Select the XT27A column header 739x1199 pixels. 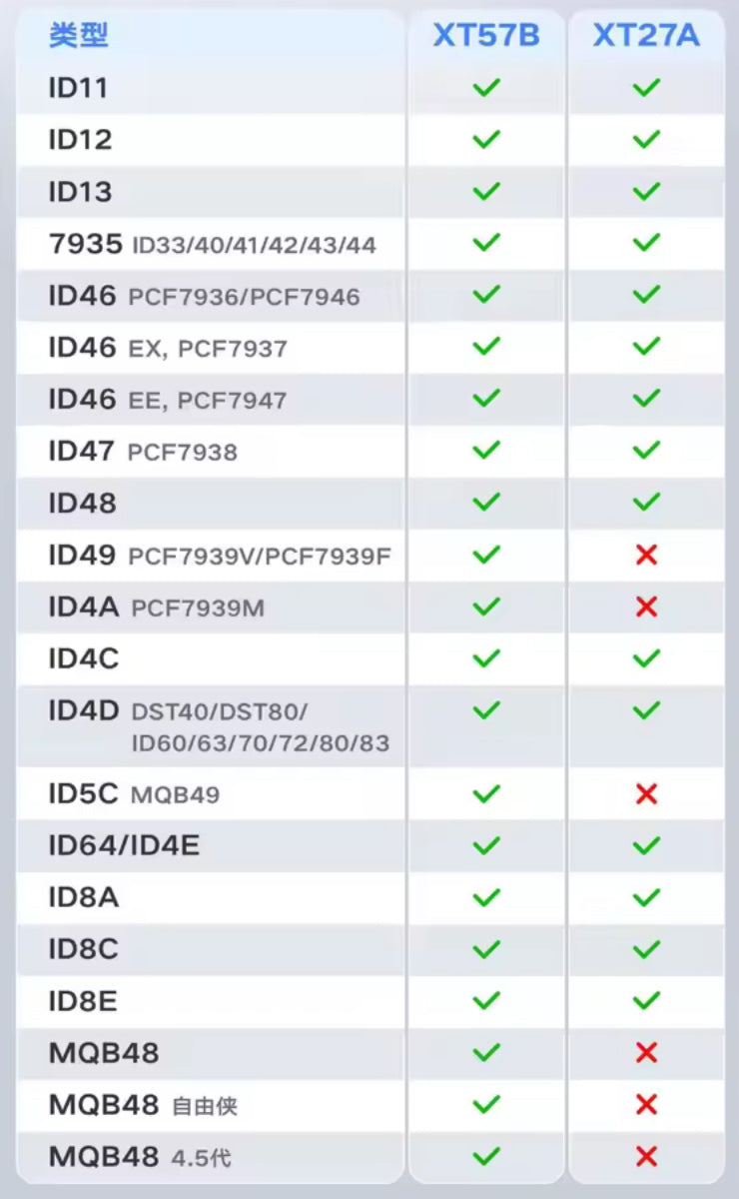[646, 36]
